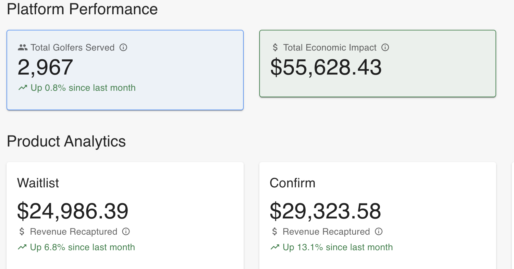
Task: Select the 2,967 golfers served value
Action: pyautogui.click(x=45, y=67)
